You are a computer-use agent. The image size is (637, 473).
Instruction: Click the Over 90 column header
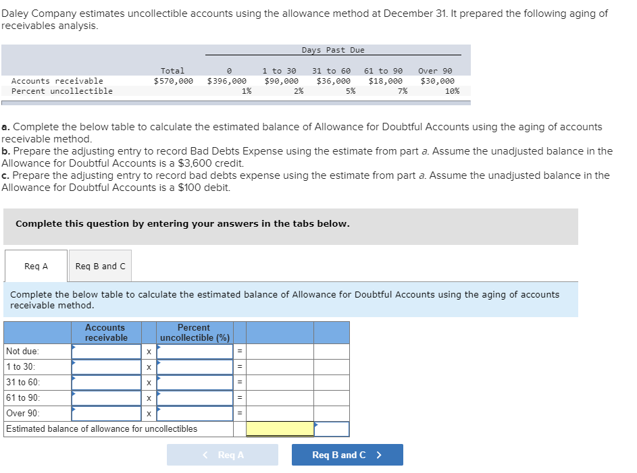(x=435, y=71)
